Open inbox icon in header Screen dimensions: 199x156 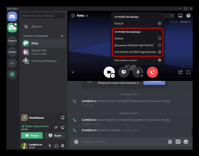pos(180,16)
